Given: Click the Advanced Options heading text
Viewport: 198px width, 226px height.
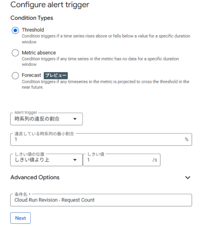Looking at the screenshot, I should coord(35,177).
